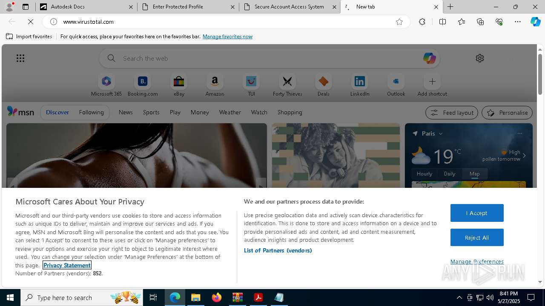Open Settings and more ellipsis menu
This screenshot has height=306, width=545.
pyautogui.click(x=518, y=22)
